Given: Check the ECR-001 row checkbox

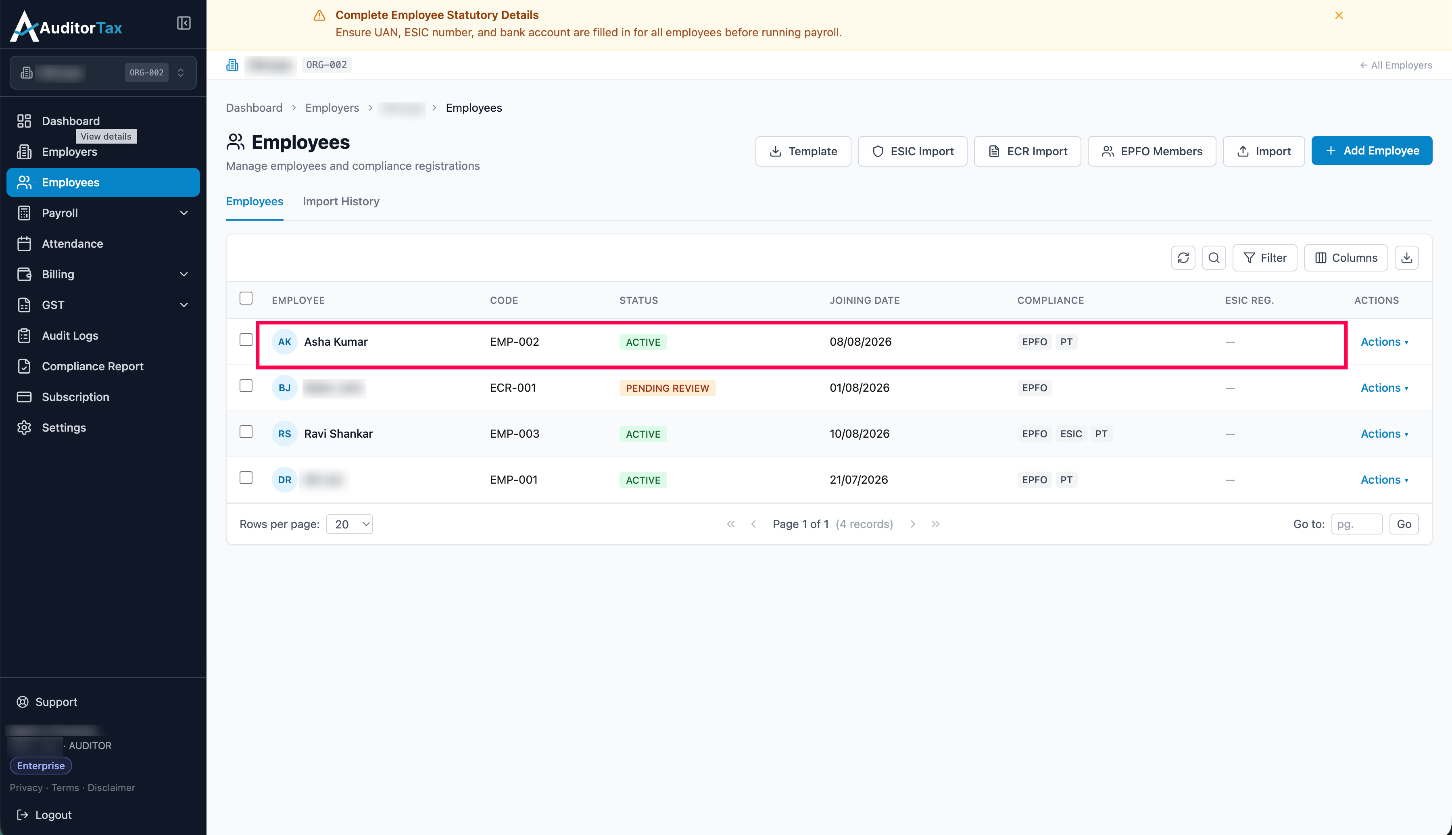Looking at the screenshot, I should click(246, 385).
